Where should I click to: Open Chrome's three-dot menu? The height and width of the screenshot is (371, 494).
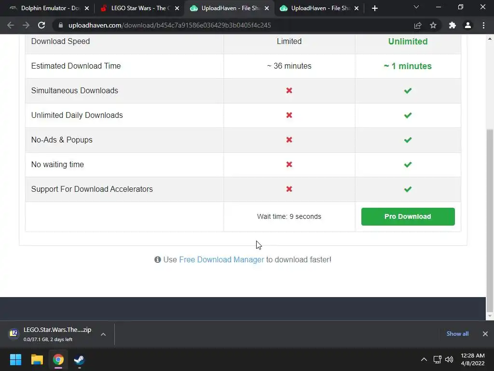pyautogui.click(x=483, y=25)
